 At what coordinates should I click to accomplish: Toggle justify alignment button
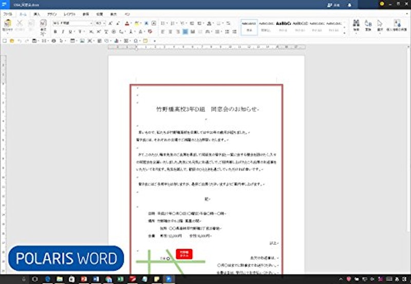[x=185, y=32]
